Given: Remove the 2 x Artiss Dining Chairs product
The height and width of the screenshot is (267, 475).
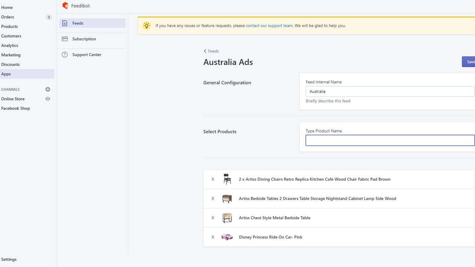Looking at the screenshot, I should coord(213,179).
